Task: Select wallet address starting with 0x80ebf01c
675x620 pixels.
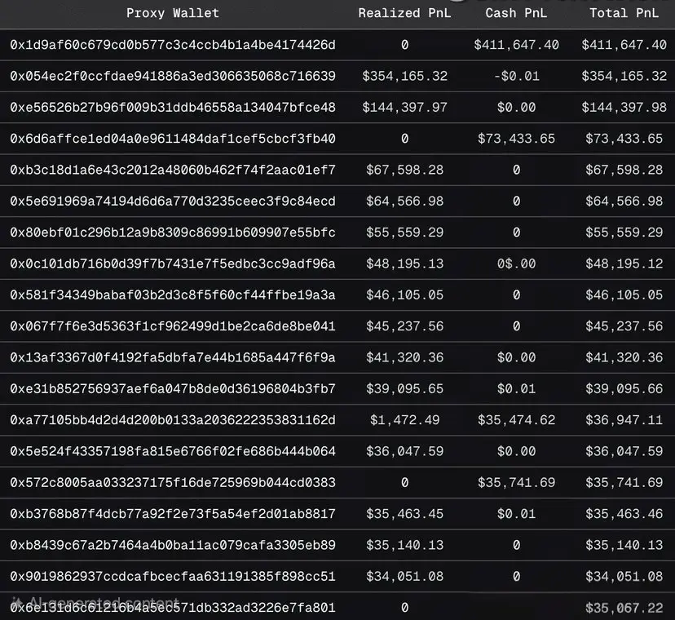Action: (173, 232)
